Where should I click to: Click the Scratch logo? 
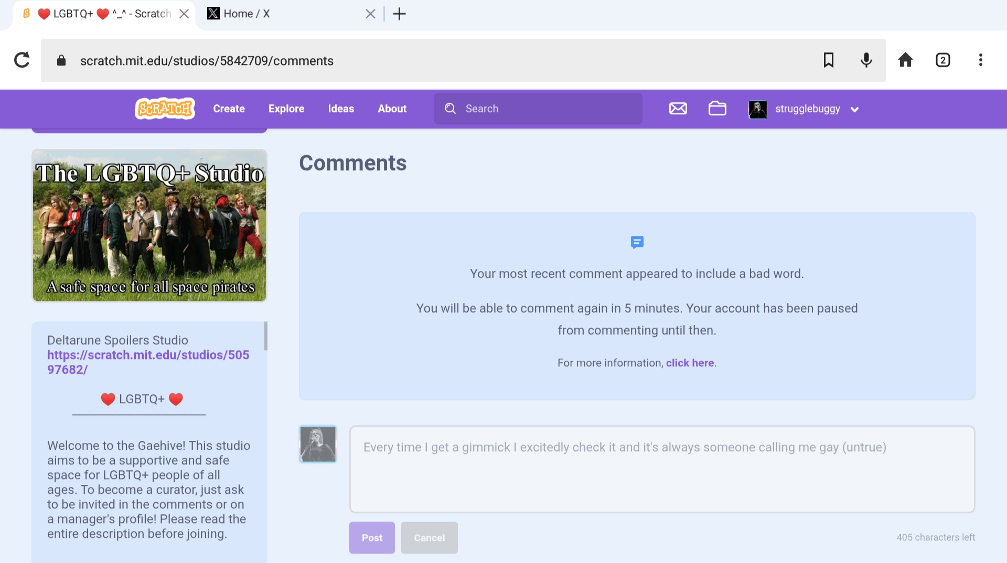pyautogui.click(x=165, y=109)
